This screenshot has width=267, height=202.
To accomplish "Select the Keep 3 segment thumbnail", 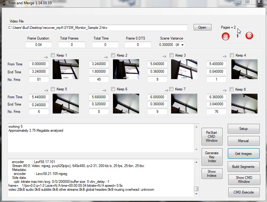I will click(x=184, y=69).
